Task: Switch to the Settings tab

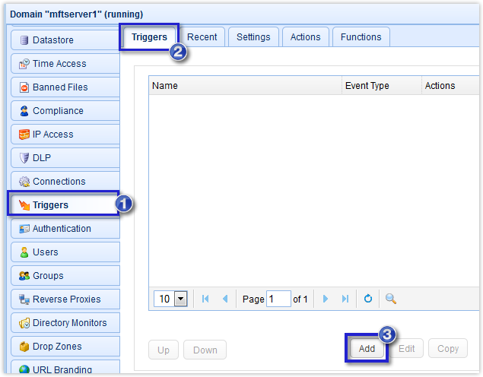Action: tap(253, 37)
